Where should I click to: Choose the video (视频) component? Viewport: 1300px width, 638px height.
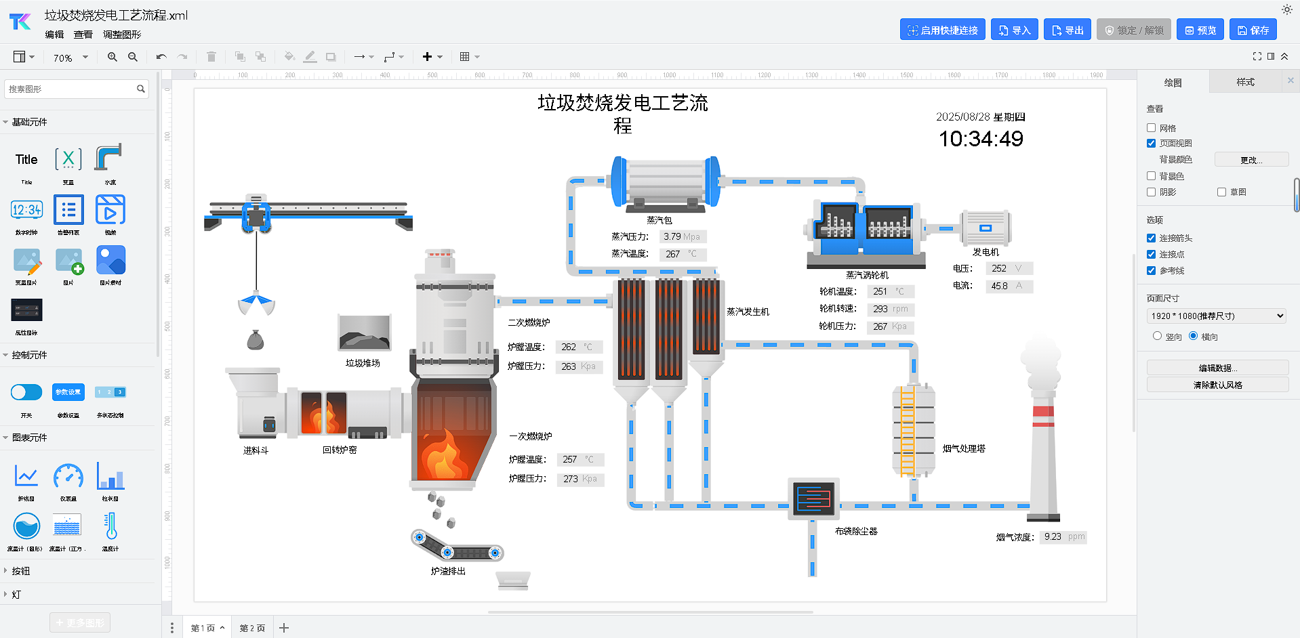pyautogui.click(x=110, y=211)
